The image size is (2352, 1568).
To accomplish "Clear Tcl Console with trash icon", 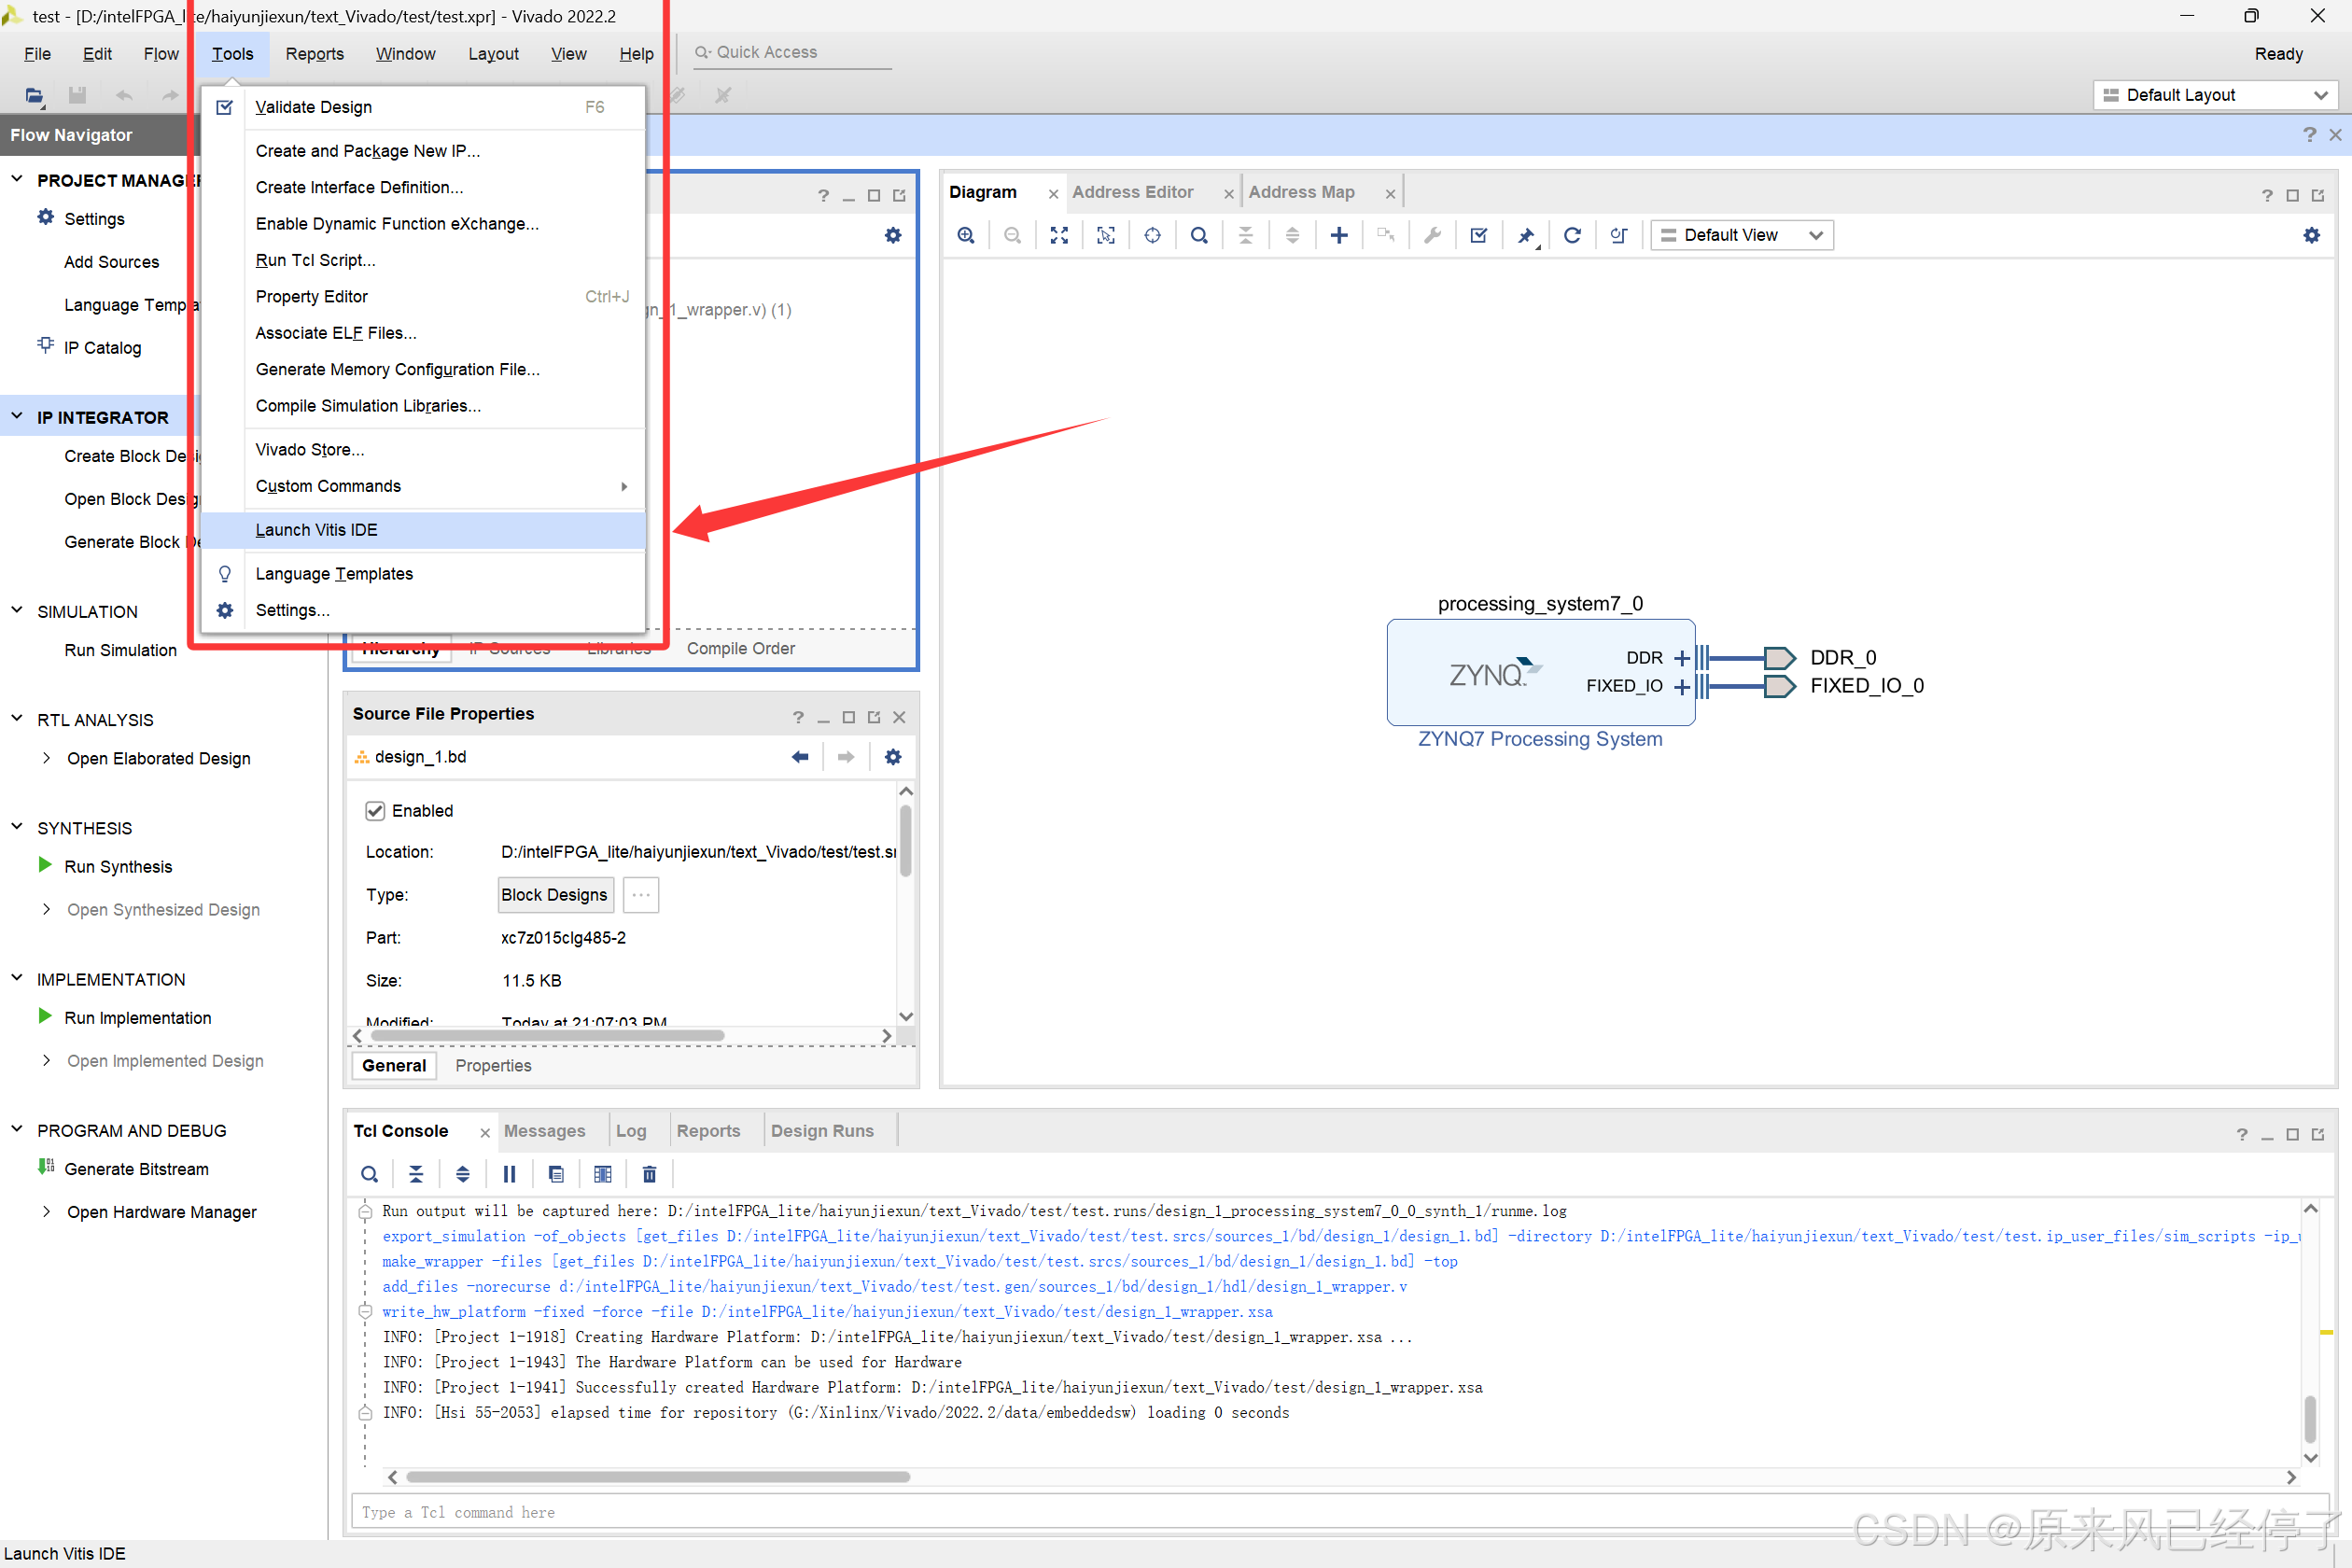I will click(649, 1174).
